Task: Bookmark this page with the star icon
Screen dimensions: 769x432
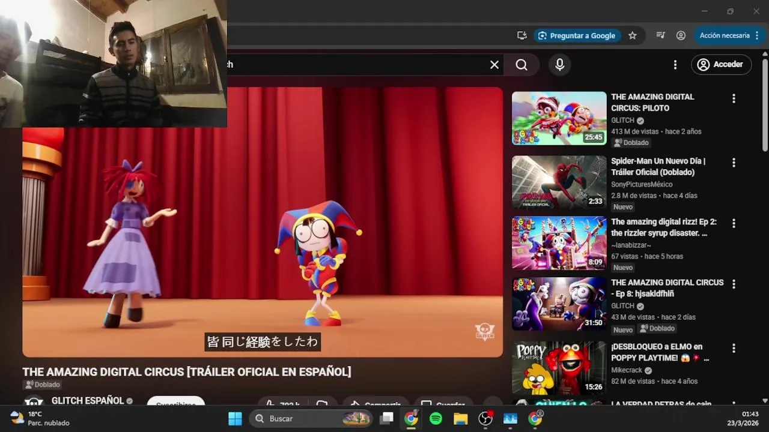Action: tap(633, 35)
